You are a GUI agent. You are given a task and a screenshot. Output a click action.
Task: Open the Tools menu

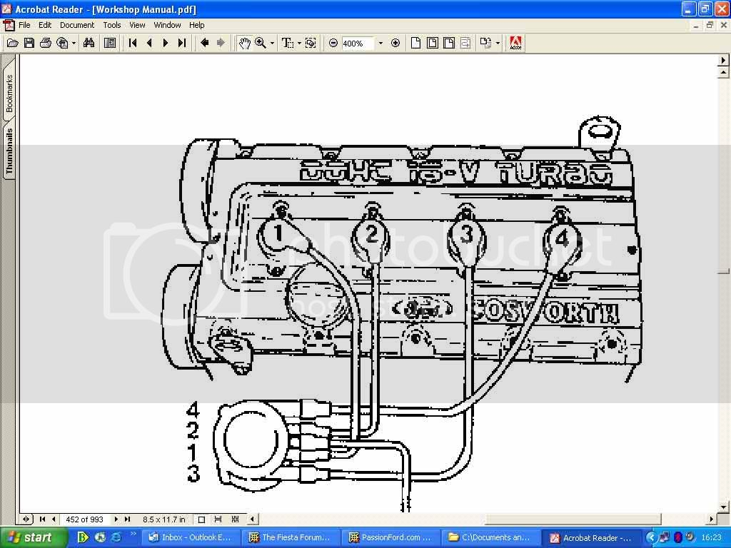pos(112,25)
